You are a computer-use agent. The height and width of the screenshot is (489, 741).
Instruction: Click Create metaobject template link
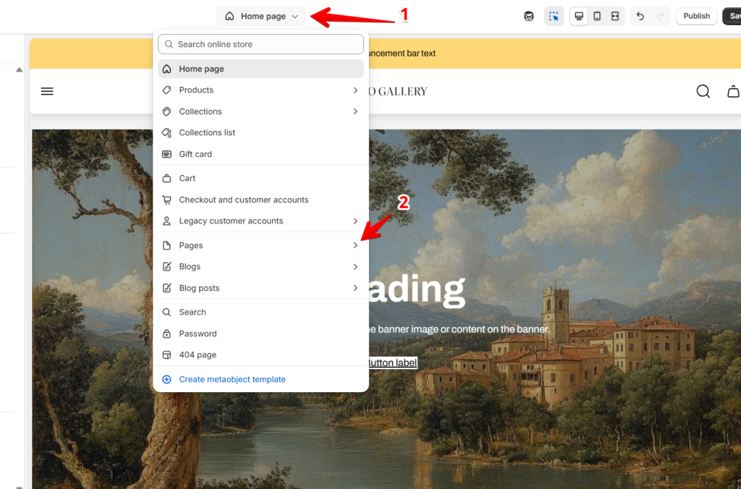tap(232, 379)
